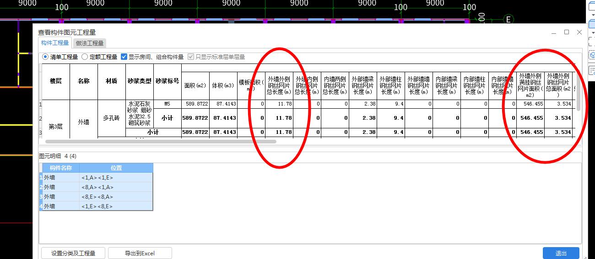
Task: Click the 楼层 column header
Action: coord(56,81)
